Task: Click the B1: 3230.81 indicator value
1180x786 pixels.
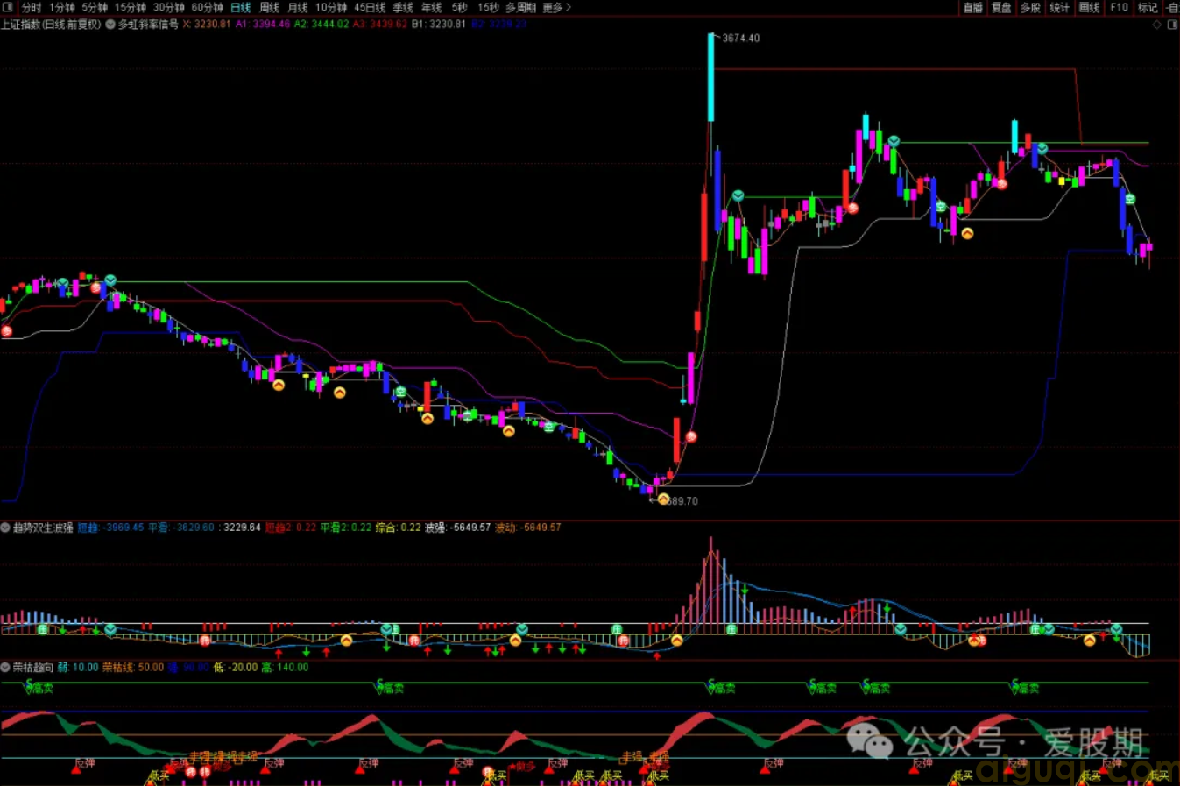Action: click(x=439, y=25)
